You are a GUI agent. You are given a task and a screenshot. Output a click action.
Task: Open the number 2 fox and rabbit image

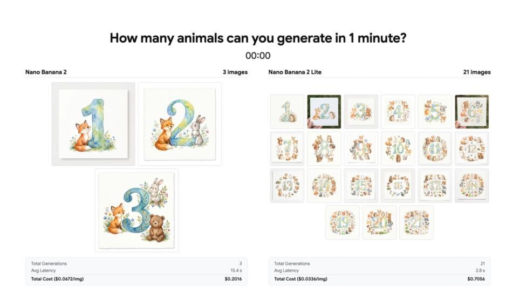180,124
